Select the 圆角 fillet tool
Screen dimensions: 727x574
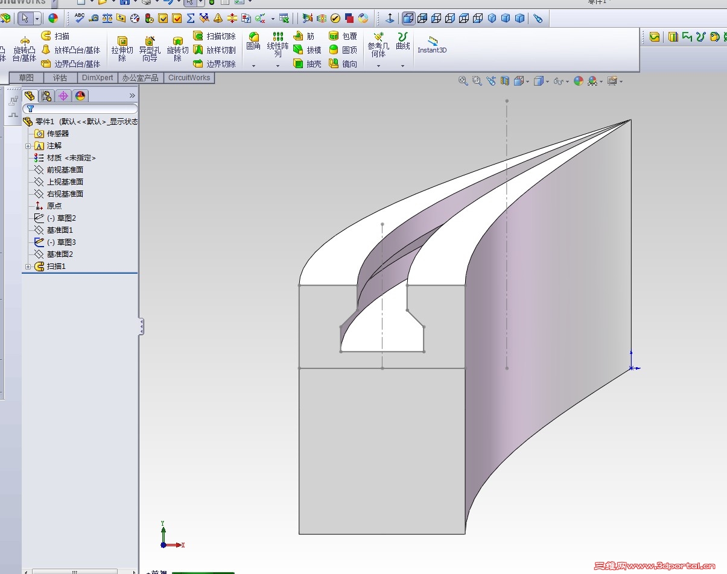253,42
